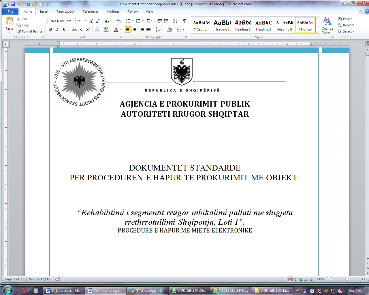Image resolution: width=369 pixels, height=295 pixels.
Task: Click the zoom slider handle
Action: point(347,279)
